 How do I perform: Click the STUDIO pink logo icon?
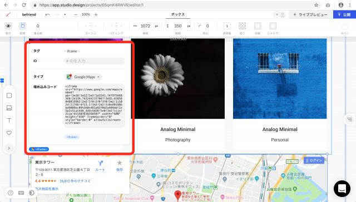8,14
